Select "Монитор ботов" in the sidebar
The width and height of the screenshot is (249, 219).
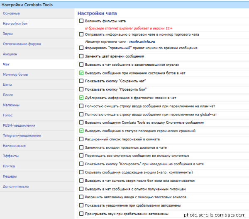pos(15,75)
